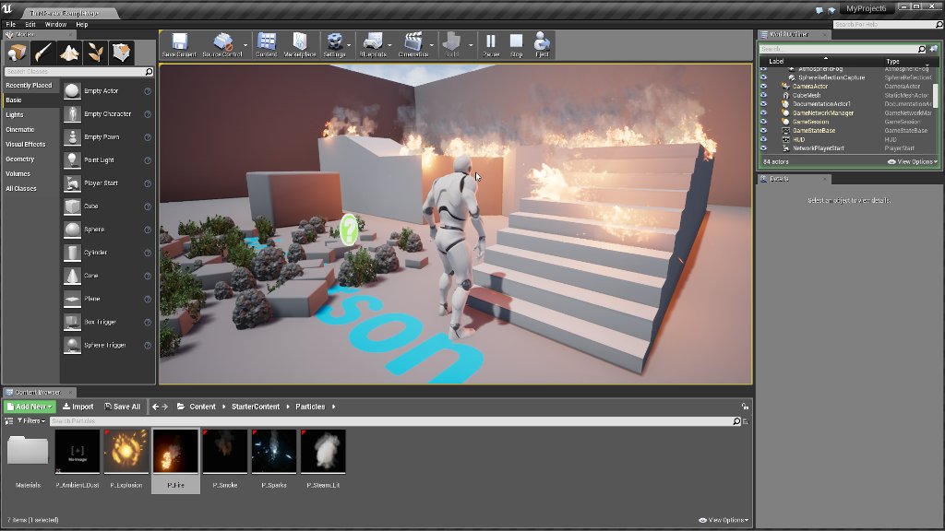Open World Outliner View Options
The image size is (945, 531).
pos(913,162)
